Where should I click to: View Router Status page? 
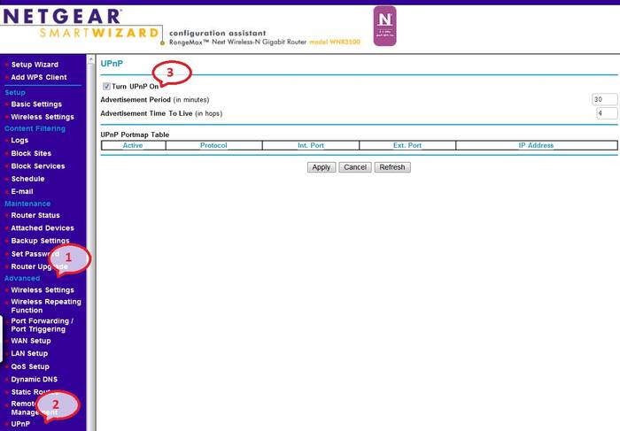click(x=35, y=215)
